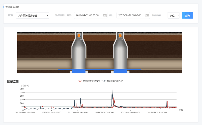
Task: Click the 数据监测 section heading
Action: point(13,81)
